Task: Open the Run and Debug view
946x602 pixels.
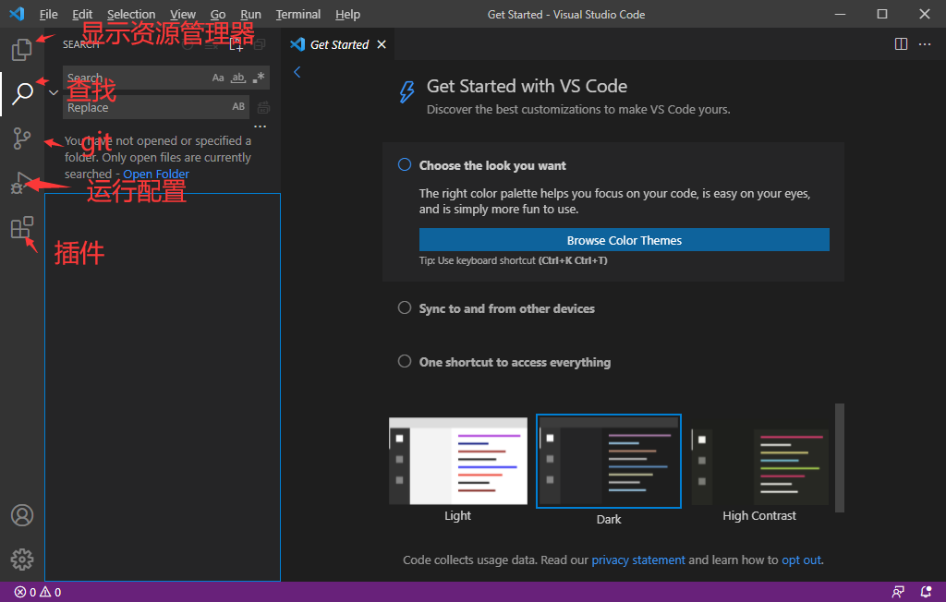Action: (x=21, y=183)
